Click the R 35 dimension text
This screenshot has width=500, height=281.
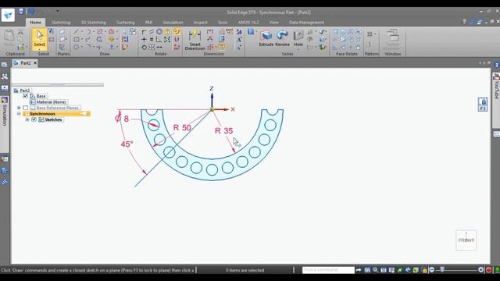click(x=224, y=130)
